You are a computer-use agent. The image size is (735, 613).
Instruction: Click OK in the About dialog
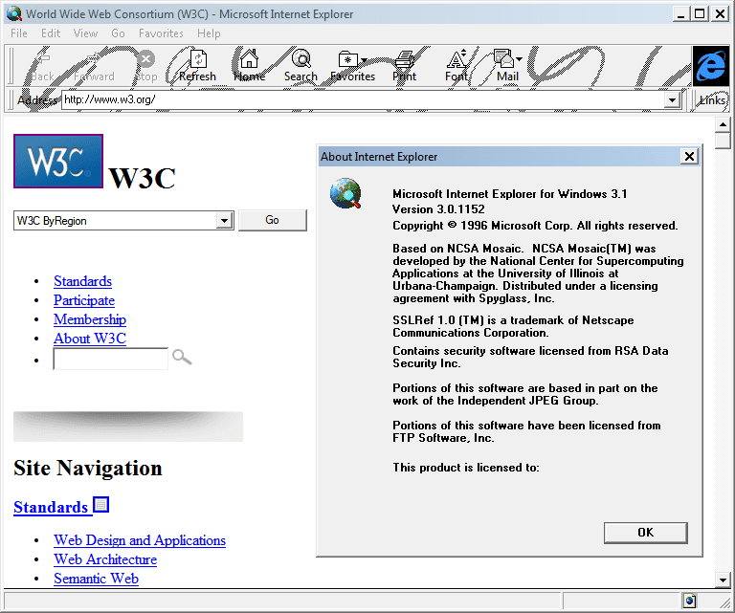[645, 533]
